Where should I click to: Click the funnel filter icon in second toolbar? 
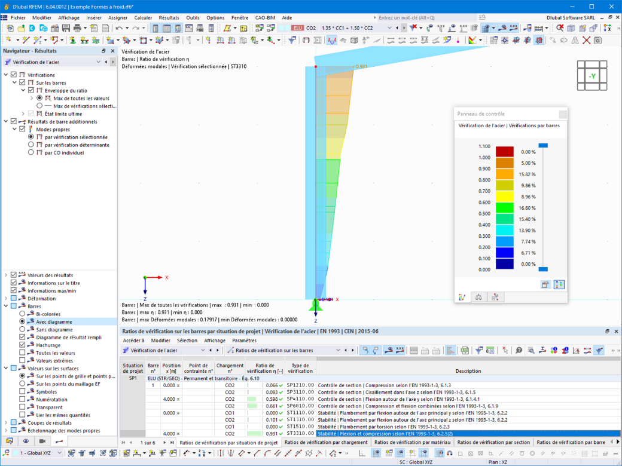(x=292, y=40)
